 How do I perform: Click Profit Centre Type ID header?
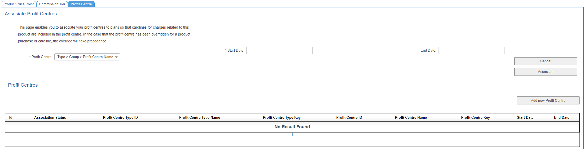(120, 117)
